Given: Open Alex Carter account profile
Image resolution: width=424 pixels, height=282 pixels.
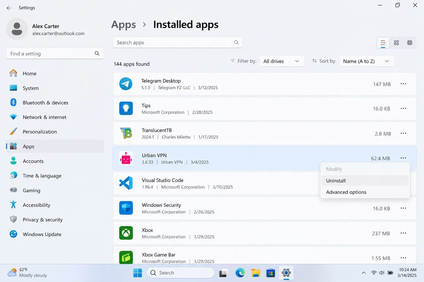Looking at the screenshot, I should coord(46,29).
